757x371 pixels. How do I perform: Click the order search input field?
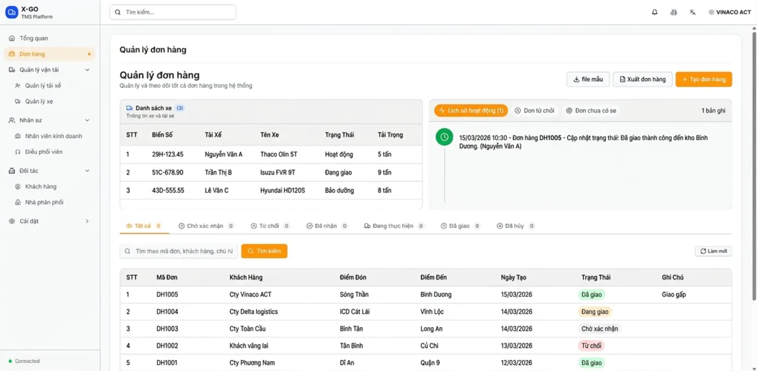click(179, 251)
